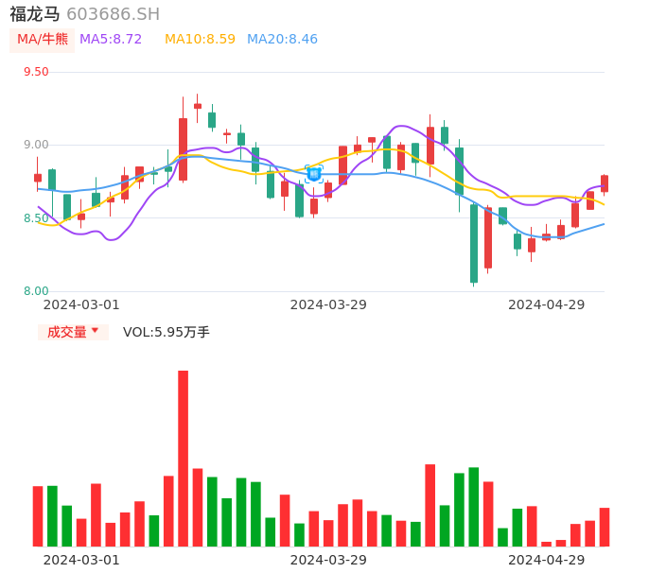The height and width of the screenshot is (573, 649).
Task: Click the VOL:5.95万手 volume readout
Action: point(167,332)
